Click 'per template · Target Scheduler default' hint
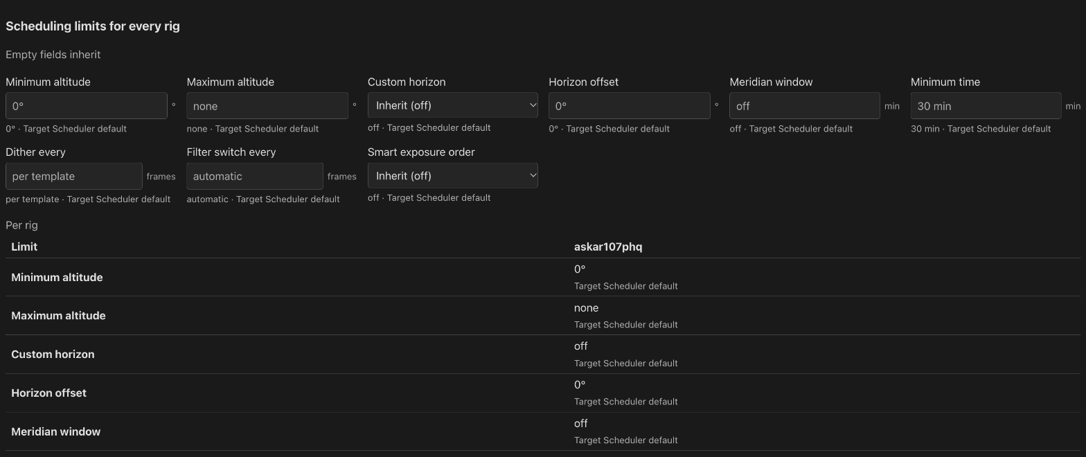The height and width of the screenshot is (457, 1086). pyautogui.click(x=88, y=199)
